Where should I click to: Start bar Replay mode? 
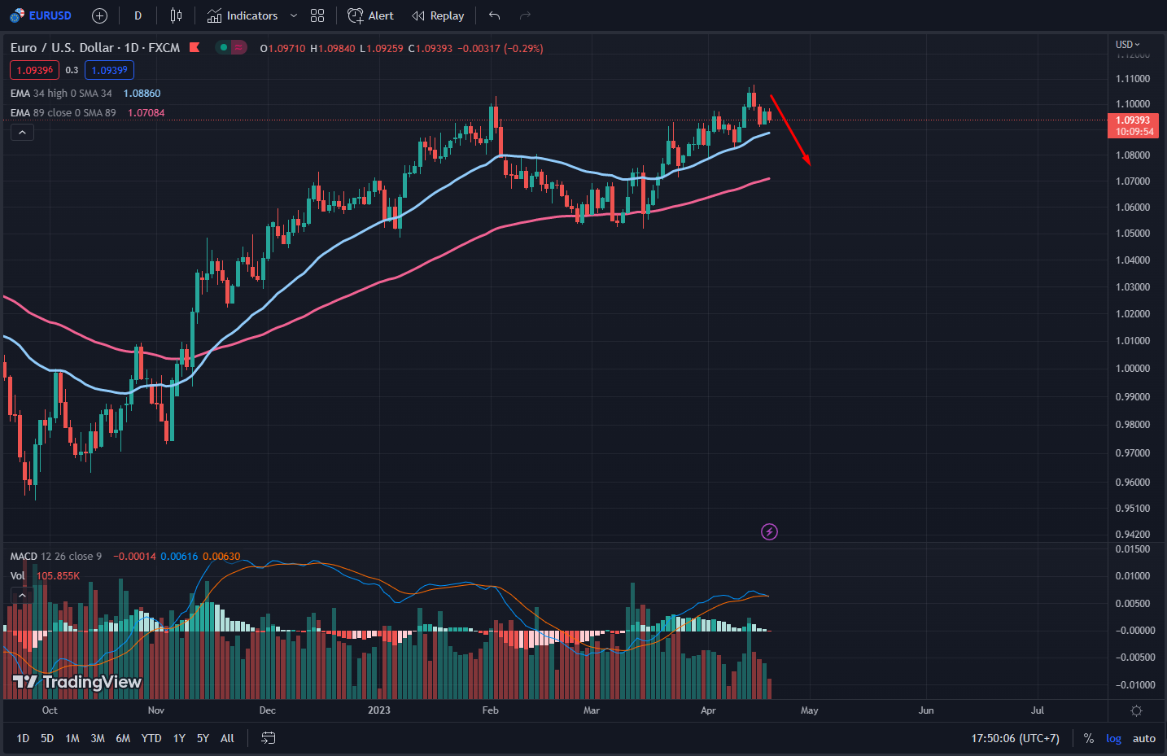coord(438,15)
